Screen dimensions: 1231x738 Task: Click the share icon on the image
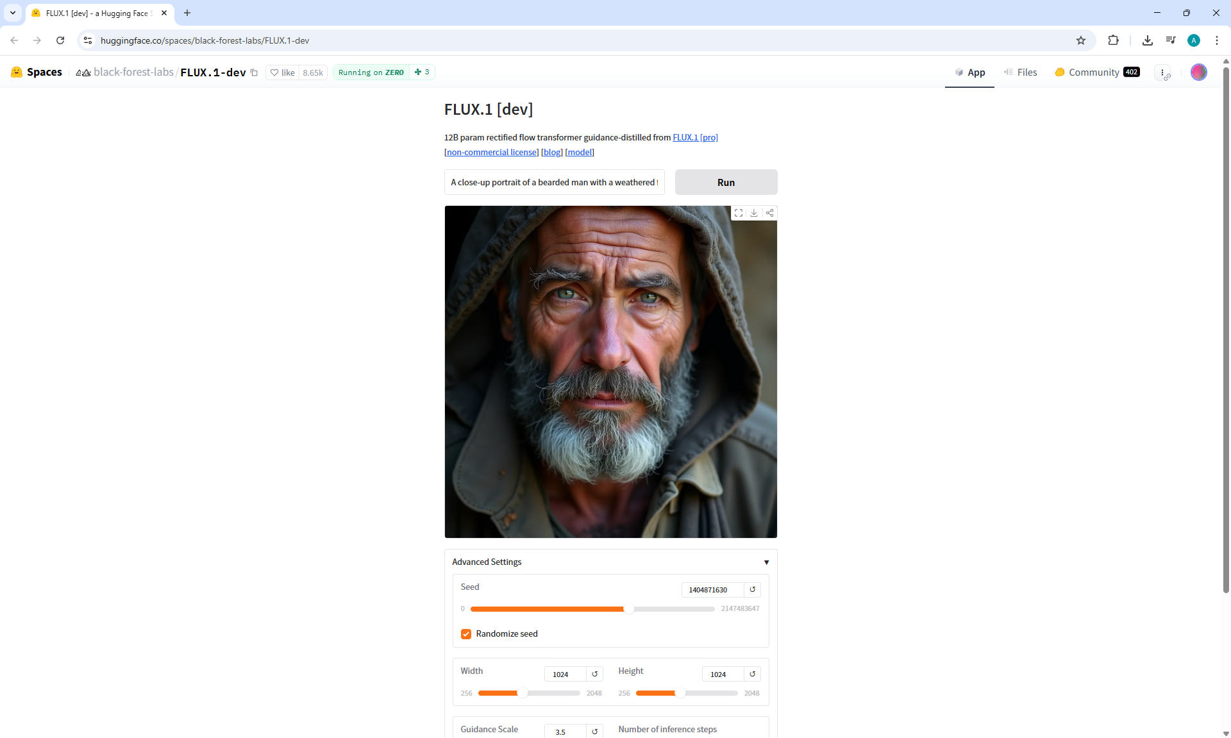[769, 213]
